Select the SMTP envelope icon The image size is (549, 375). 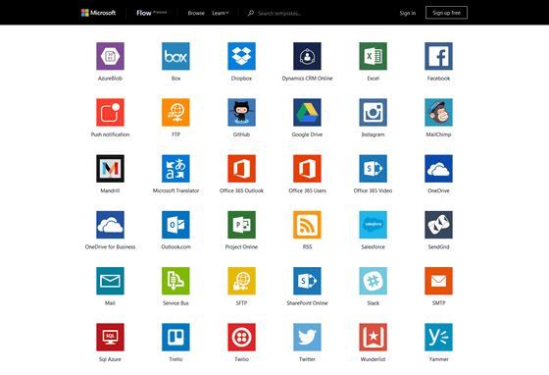tap(439, 281)
